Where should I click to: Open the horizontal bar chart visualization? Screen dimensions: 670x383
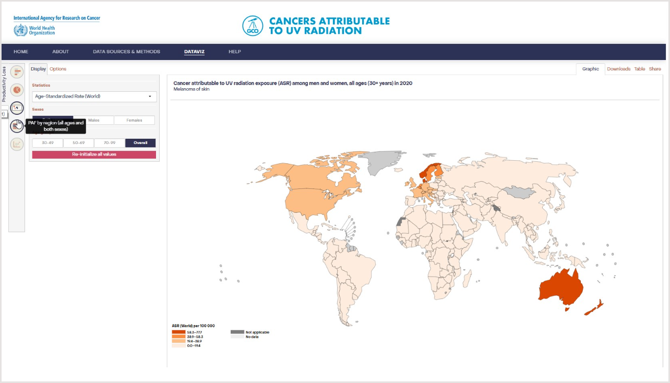17,71
